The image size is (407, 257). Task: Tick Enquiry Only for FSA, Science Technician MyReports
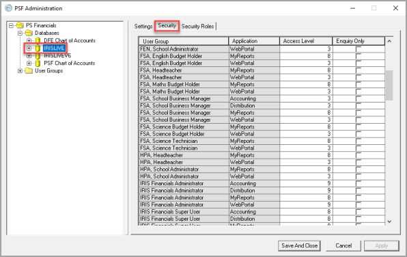[359, 141]
